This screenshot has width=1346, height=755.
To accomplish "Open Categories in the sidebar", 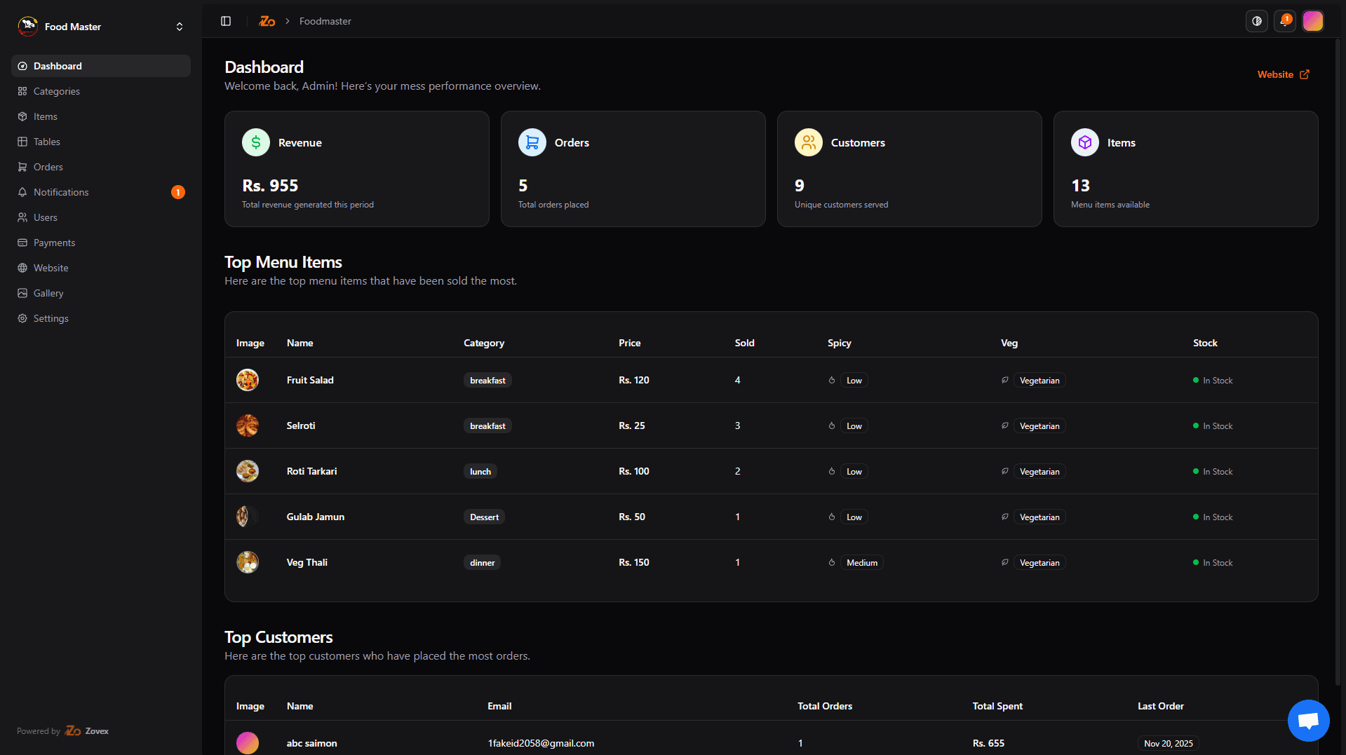I will coord(57,91).
